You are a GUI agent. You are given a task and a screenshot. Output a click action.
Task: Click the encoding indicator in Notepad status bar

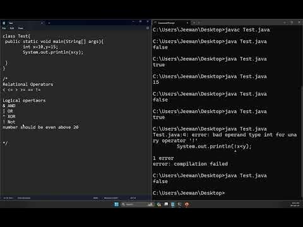pyautogui.click(x=133, y=198)
